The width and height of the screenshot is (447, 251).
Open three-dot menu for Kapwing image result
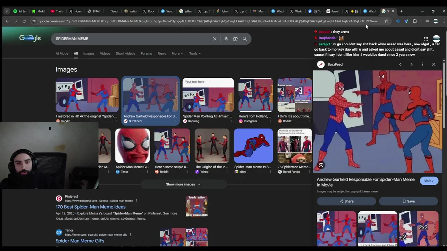231,121
